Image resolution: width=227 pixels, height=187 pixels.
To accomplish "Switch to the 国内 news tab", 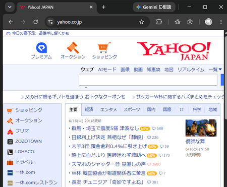I will click(x=151, y=109).
